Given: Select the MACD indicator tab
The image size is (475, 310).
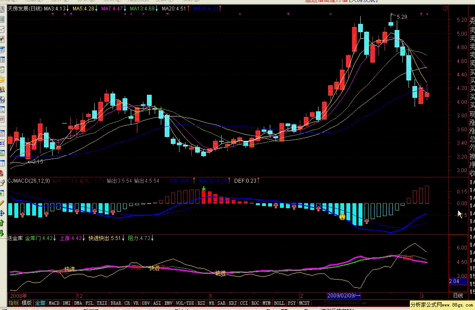Looking at the screenshot, I should coord(54,303).
